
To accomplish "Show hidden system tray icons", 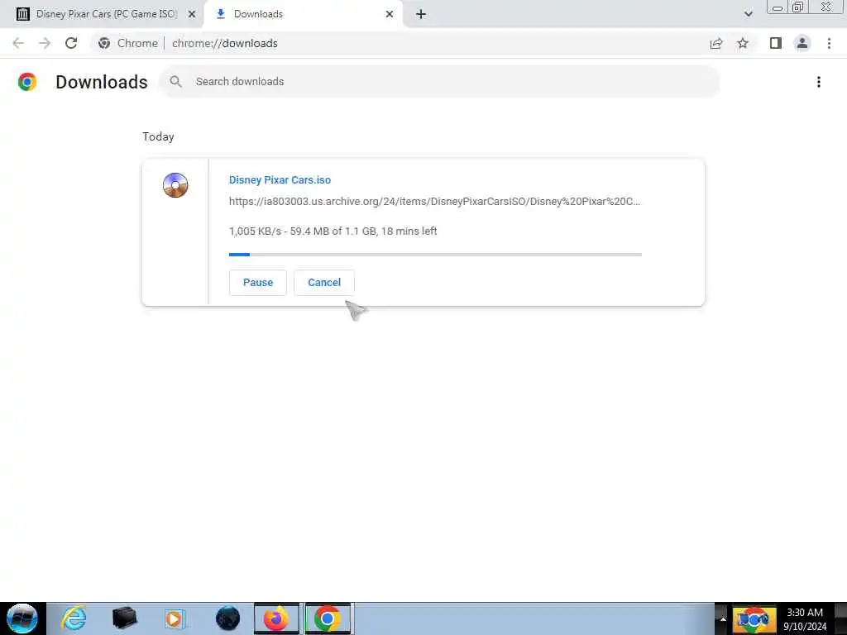I will pyautogui.click(x=723, y=619).
